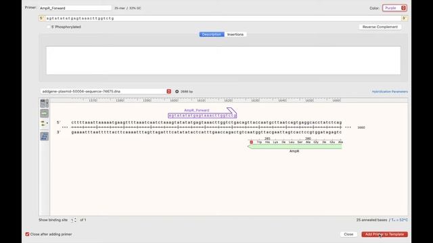Click the Close button
The image size is (433, 243).
click(x=348, y=234)
